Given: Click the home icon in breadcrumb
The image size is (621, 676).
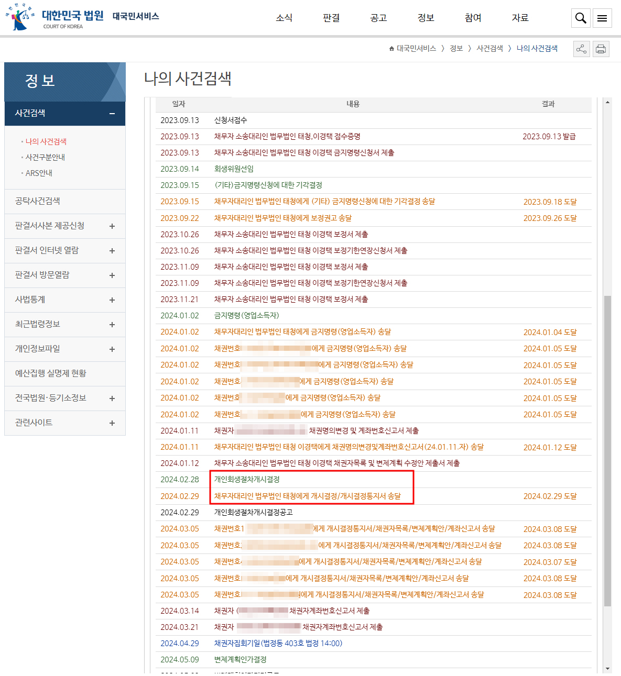Looking at the screenshot, I should 391,49.
